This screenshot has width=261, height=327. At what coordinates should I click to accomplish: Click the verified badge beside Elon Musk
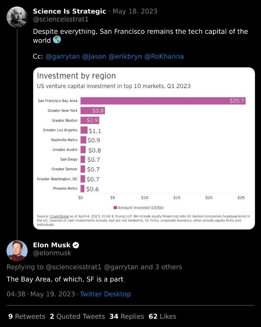tap(76, 245)
